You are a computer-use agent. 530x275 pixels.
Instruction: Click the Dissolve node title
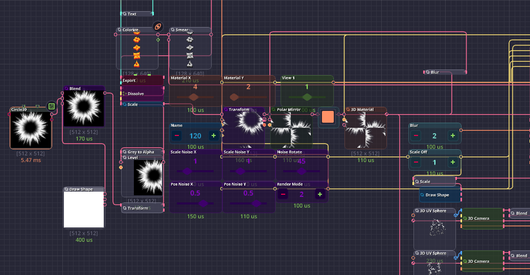(135, 94)
